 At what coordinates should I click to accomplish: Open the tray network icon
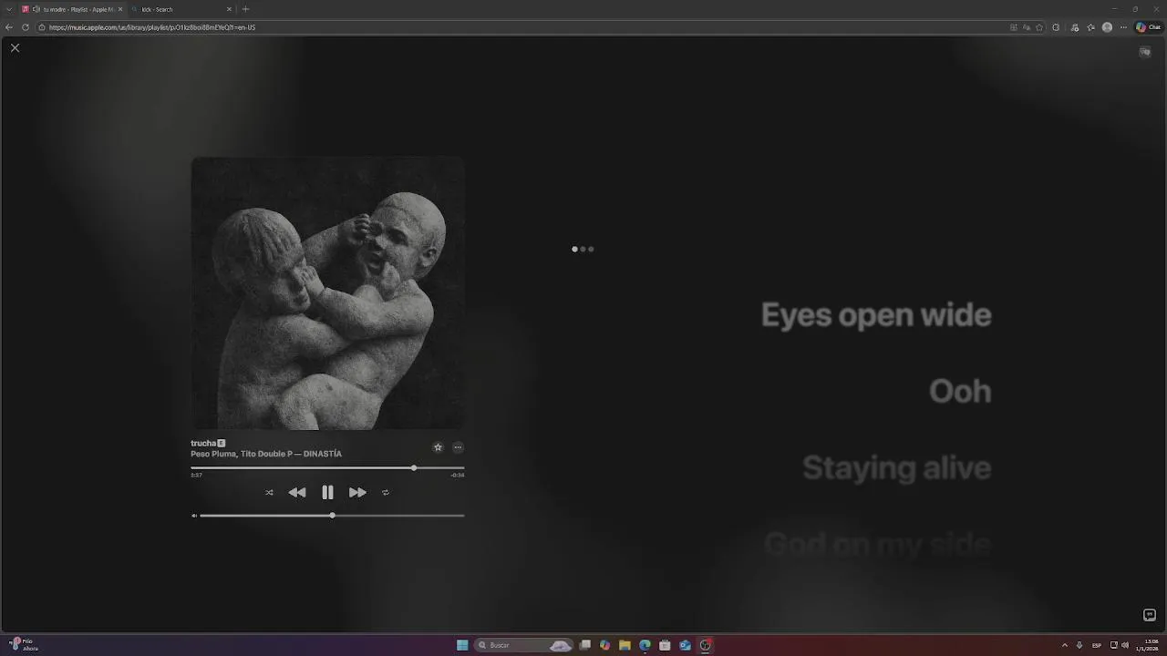coord(1113,645)
